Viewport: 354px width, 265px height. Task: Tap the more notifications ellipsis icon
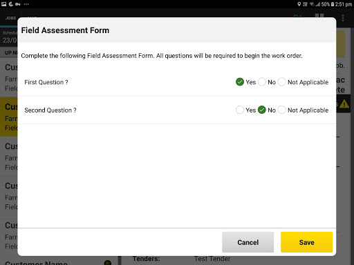26,4
